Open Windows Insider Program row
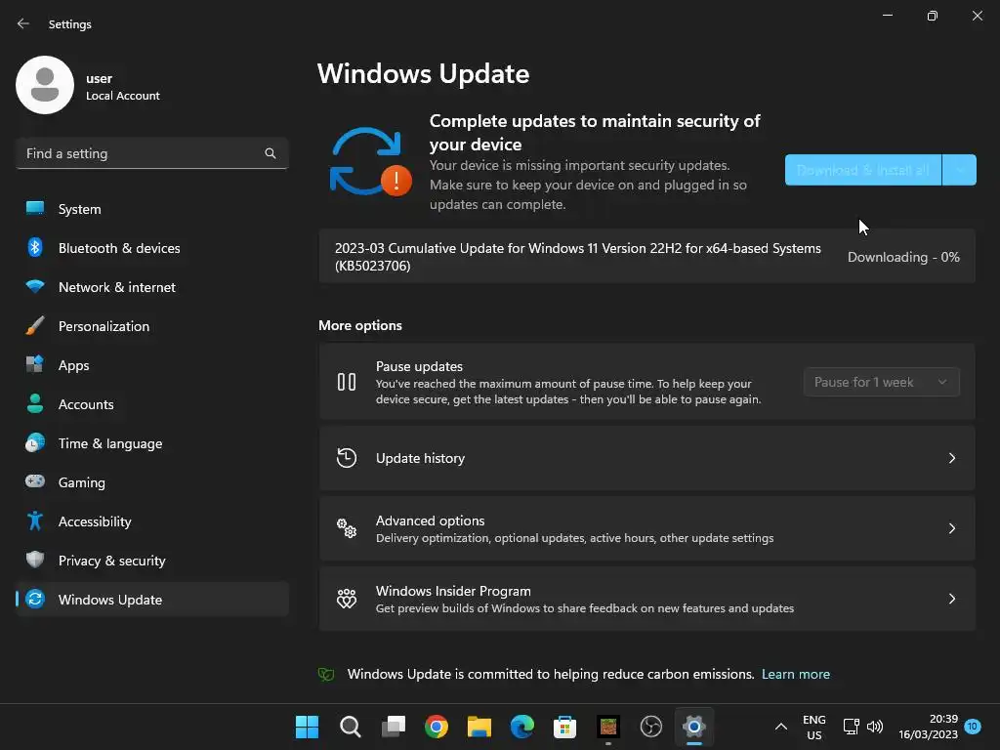 [647, 599]
